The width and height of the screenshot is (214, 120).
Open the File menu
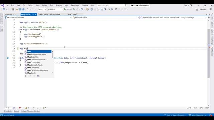click(x=7, y=5)
